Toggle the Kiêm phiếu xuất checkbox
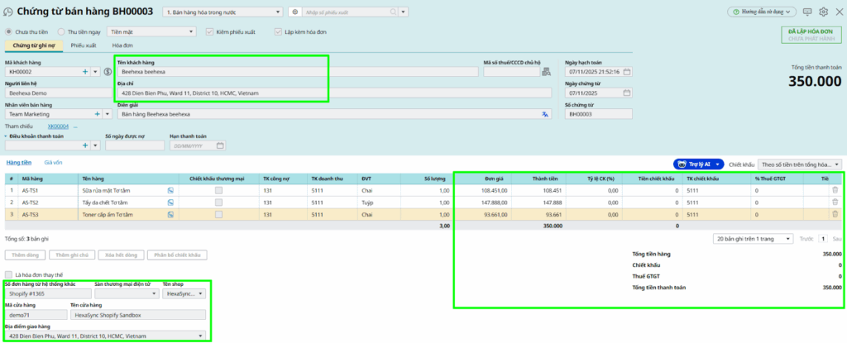 [x=210, y=31]
